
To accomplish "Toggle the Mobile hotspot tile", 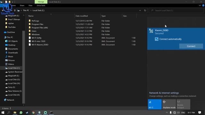I will (x=183, y=104).
